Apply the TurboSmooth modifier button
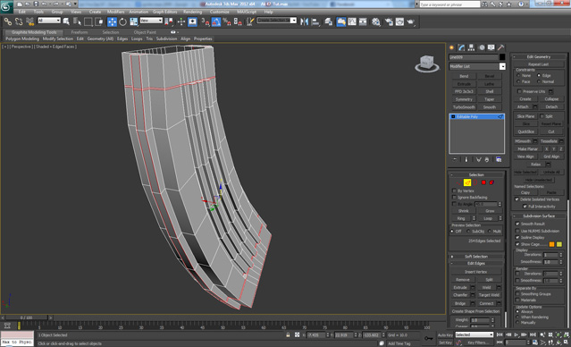571x347 pixels. [464, 107]
